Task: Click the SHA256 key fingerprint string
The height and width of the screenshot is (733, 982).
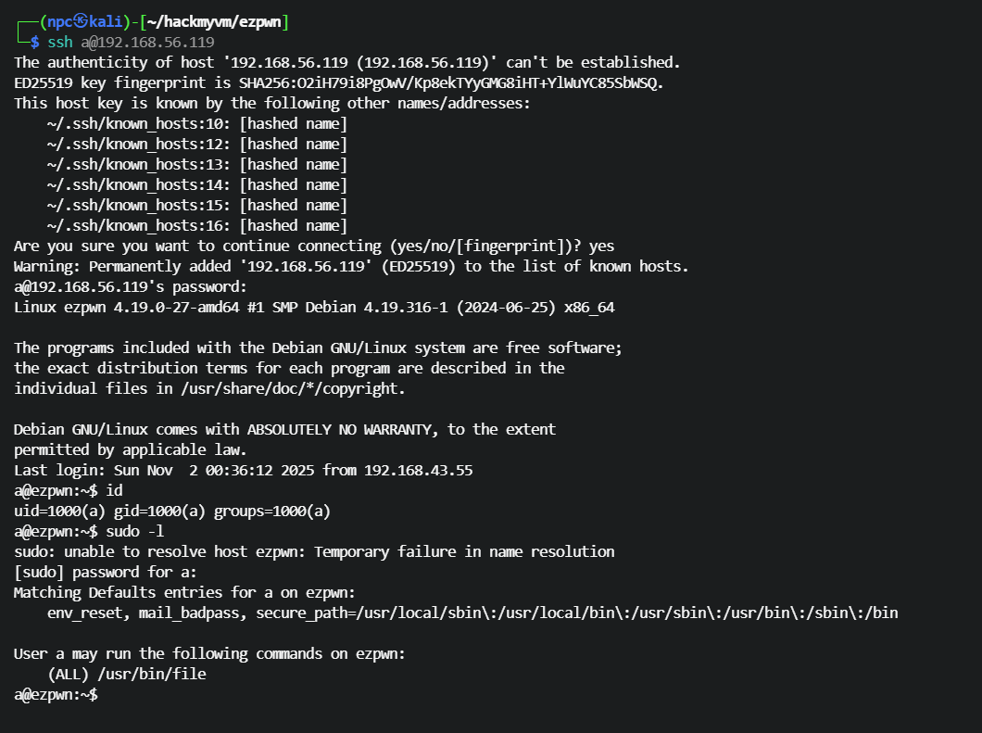Action: click(x=451, y=82)
